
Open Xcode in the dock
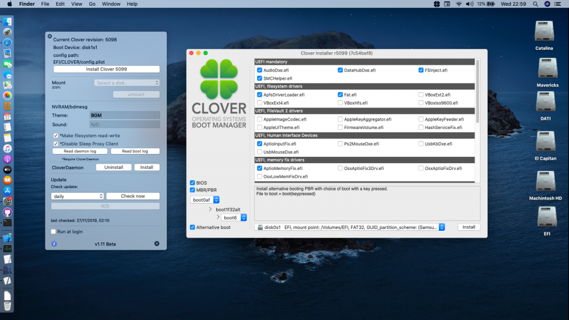pyautogui.click(x=7, y=238)
